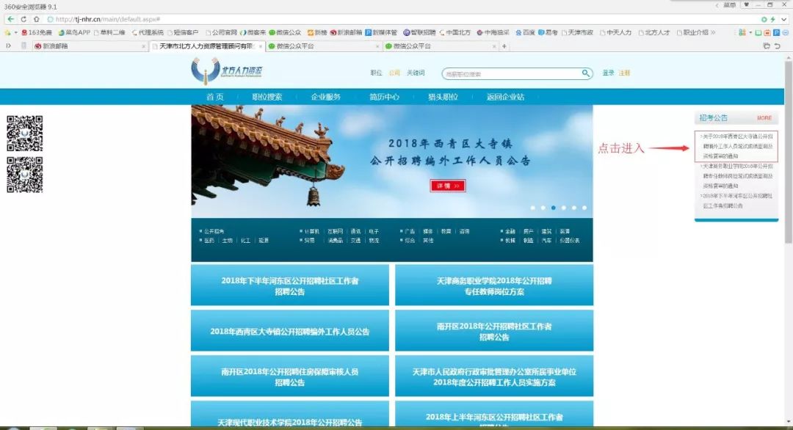Screen dimensions: 793x430
Task: Select the 职位 search type option
Action: (376, 73)
